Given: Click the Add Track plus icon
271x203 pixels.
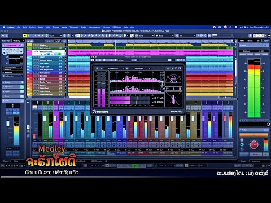Looking at the screenshot, I should 28,41.
